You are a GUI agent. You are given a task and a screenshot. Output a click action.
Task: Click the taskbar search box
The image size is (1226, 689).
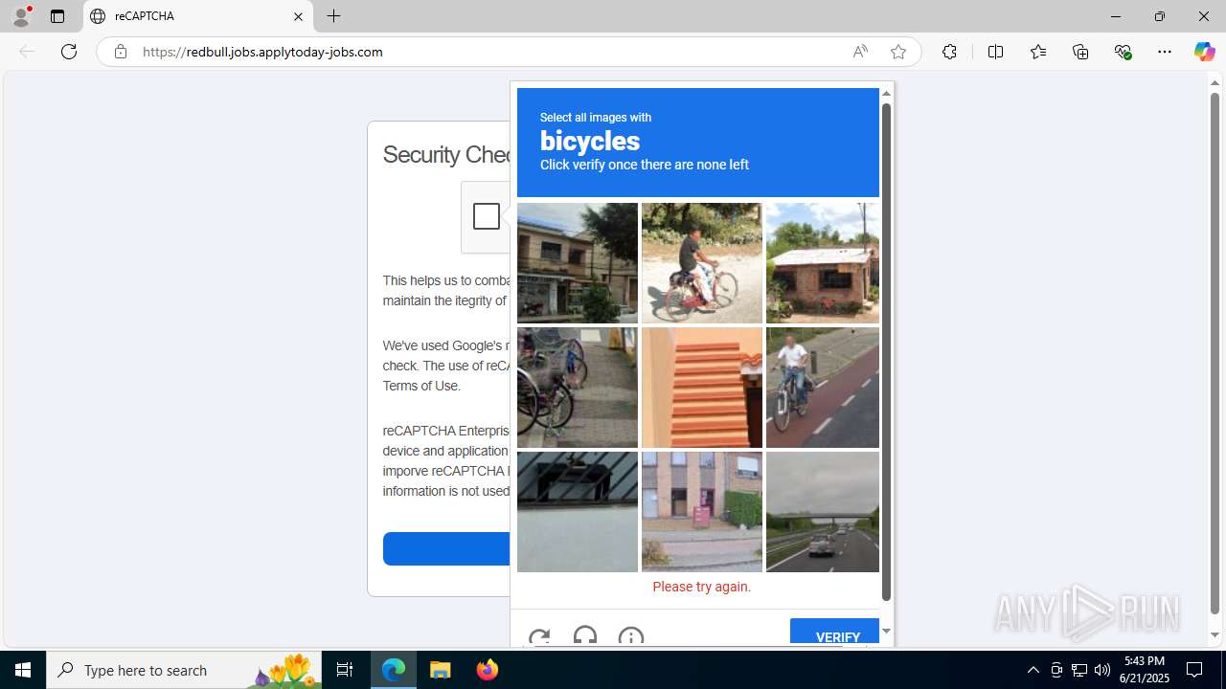click(184, 670)
